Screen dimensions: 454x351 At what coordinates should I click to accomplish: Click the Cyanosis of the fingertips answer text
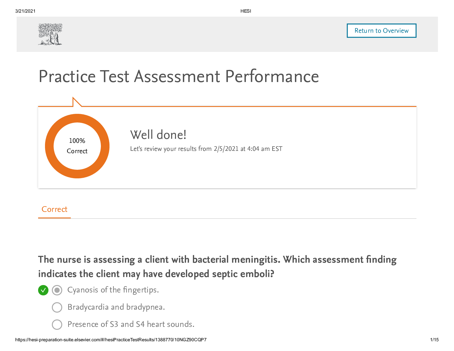(x=113, y=290)
